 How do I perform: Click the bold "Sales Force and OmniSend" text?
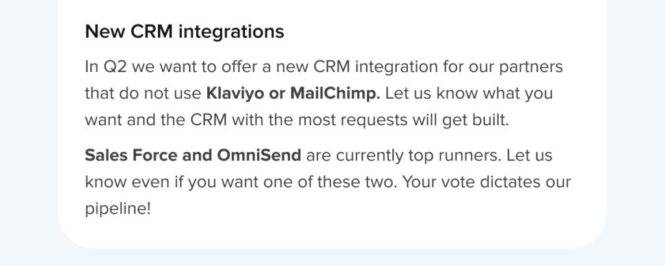pyautogui.click(x=193, y=155)
